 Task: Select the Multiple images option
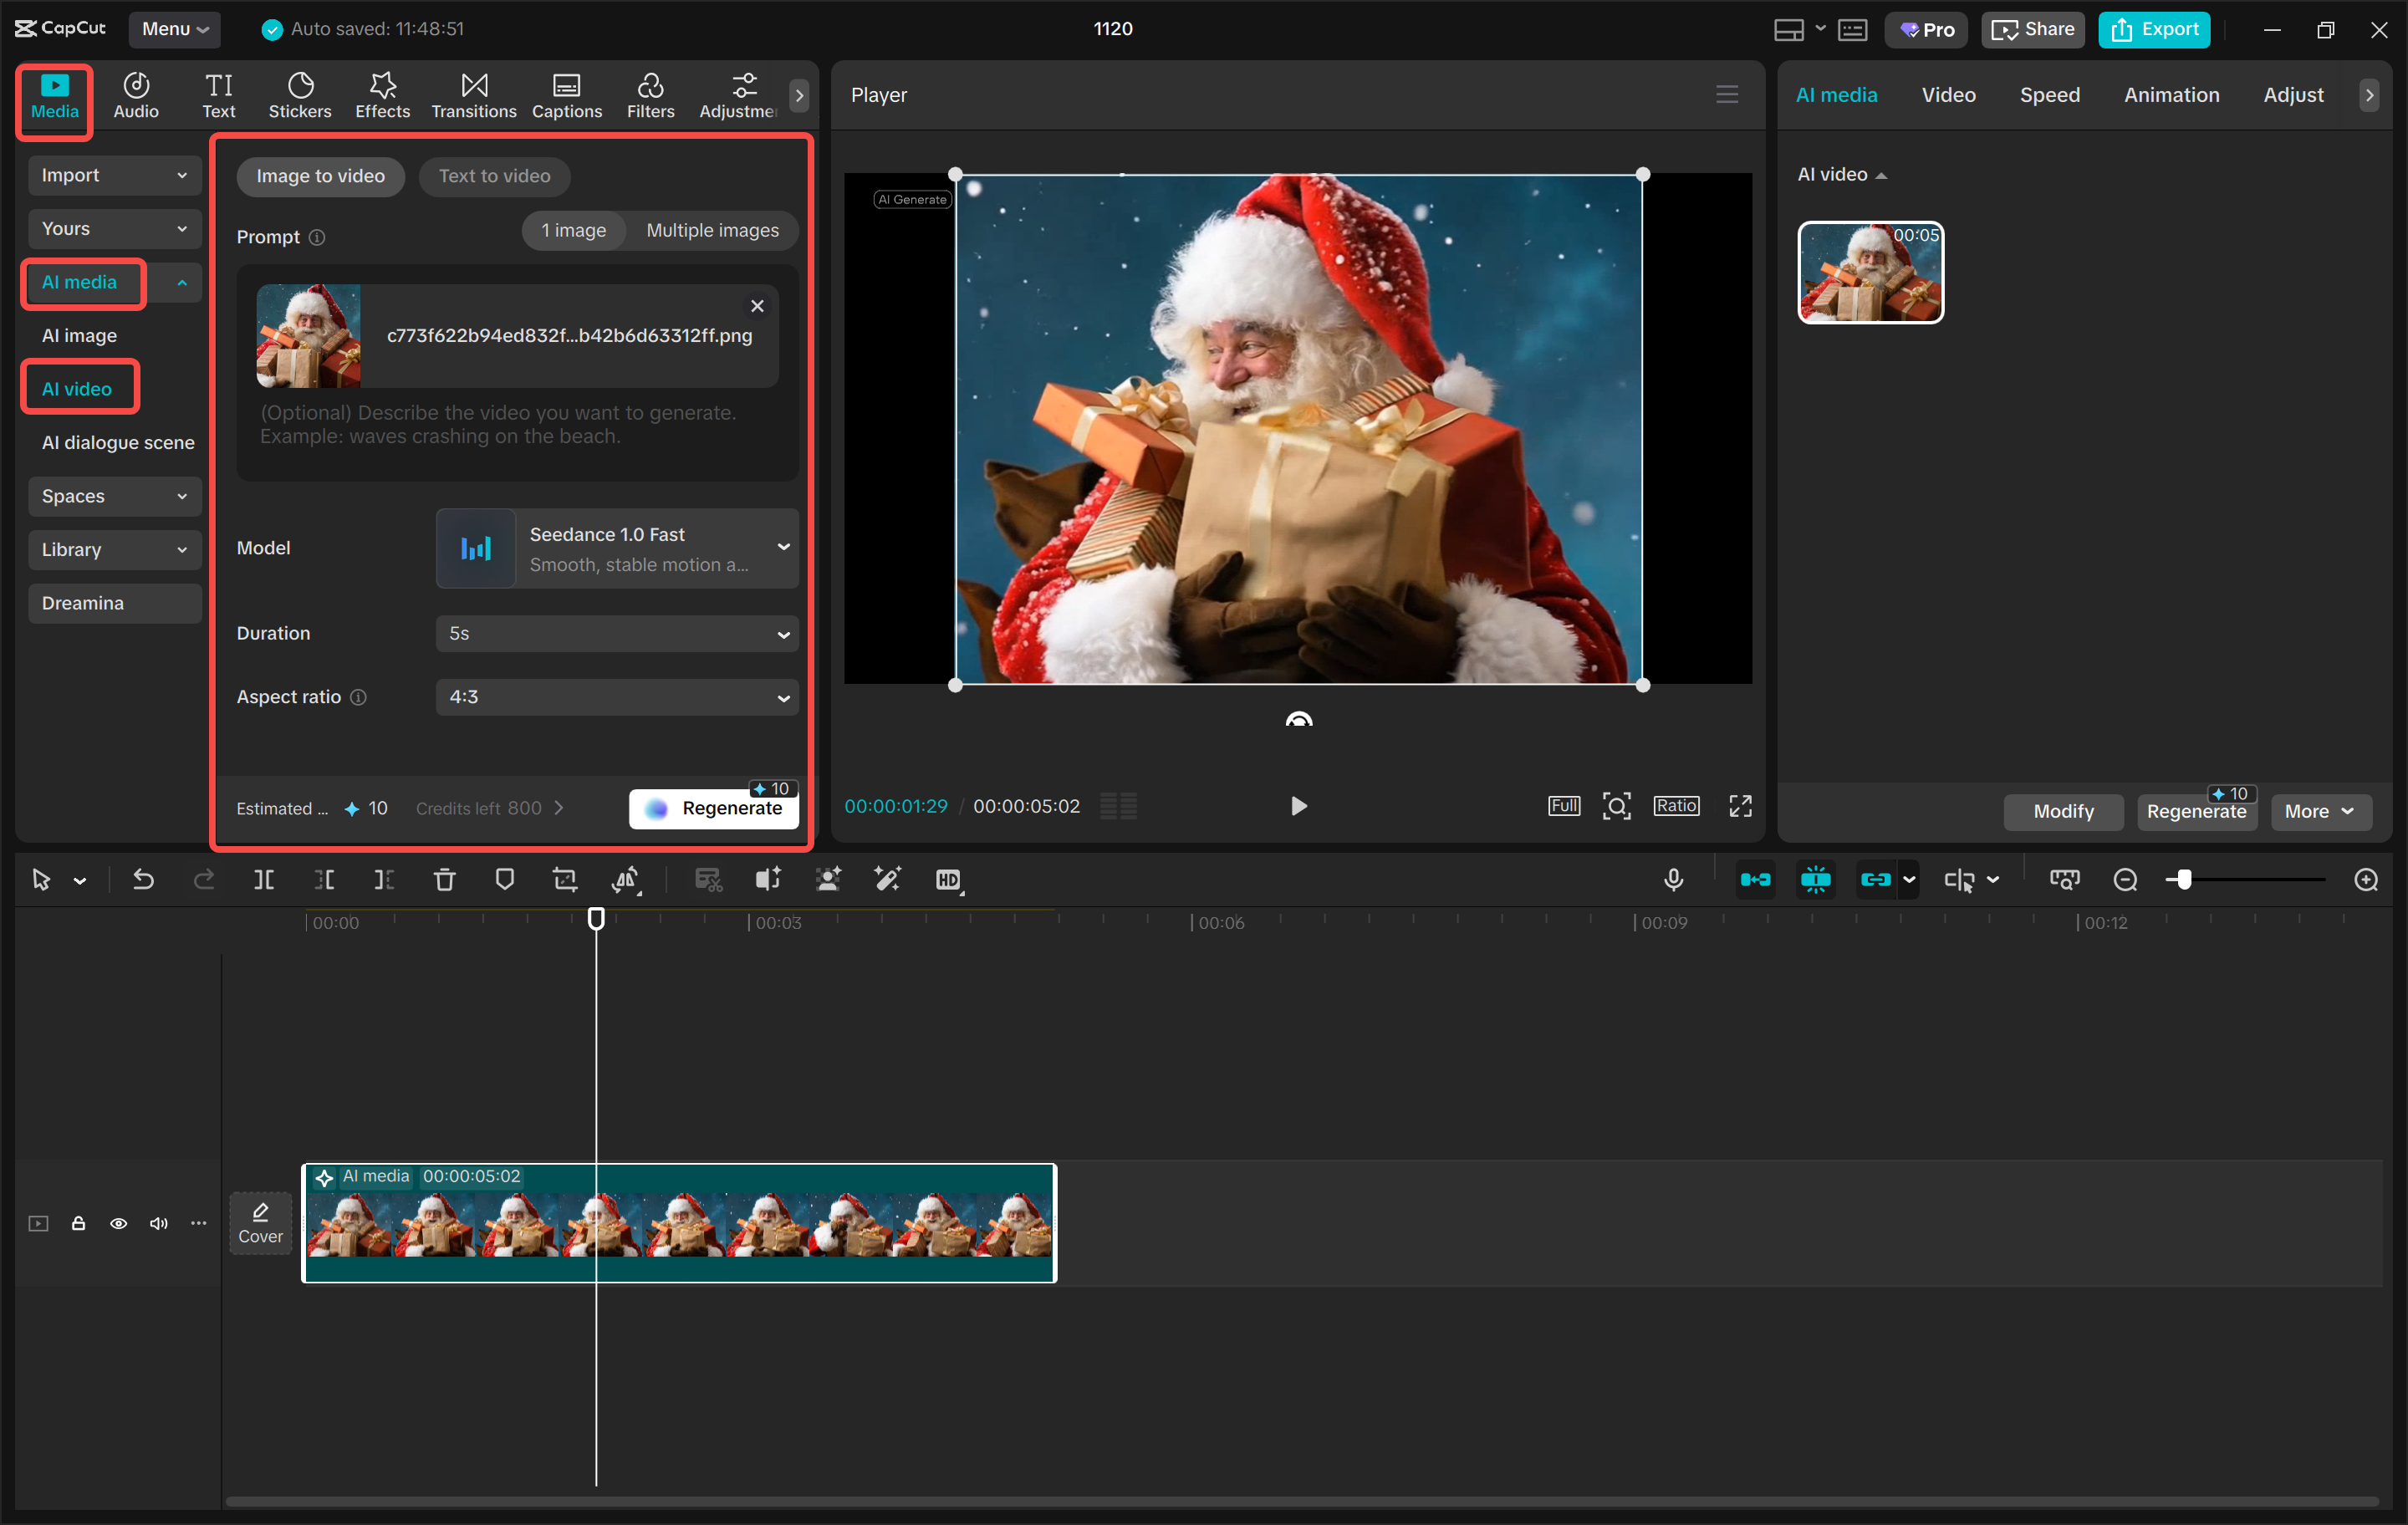713,231
